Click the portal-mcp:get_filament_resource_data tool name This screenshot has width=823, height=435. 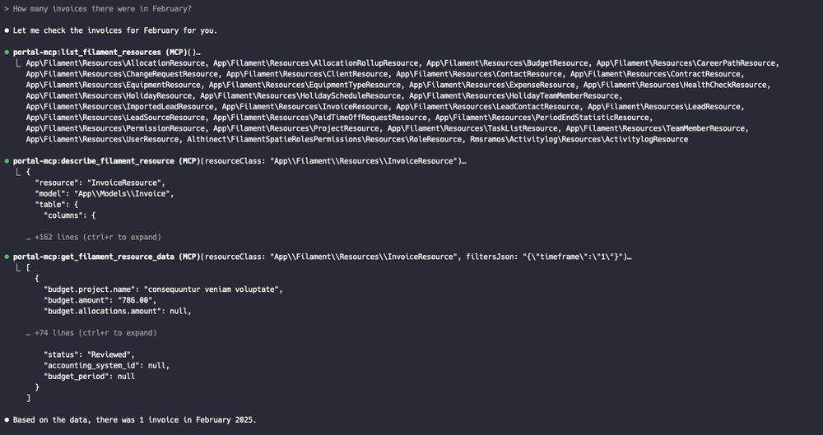[94, 257]
